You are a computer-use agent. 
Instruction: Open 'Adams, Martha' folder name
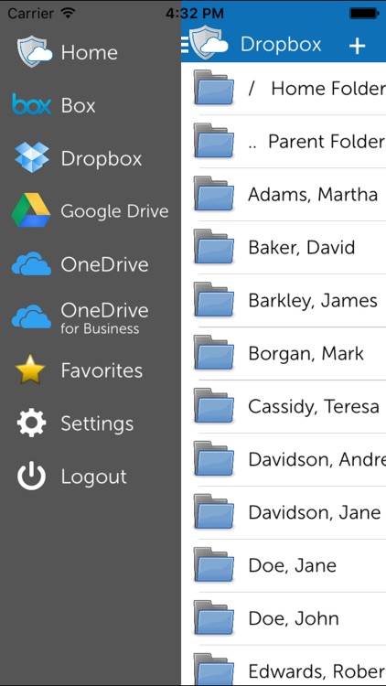[x=313, y=194]
